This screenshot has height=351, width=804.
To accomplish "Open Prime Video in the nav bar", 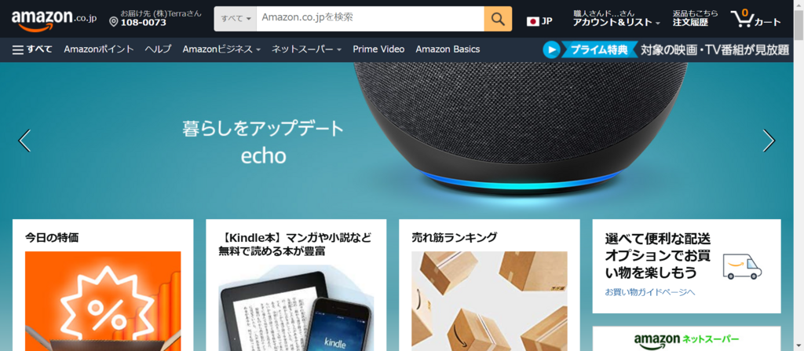I will tap(378, 49).
